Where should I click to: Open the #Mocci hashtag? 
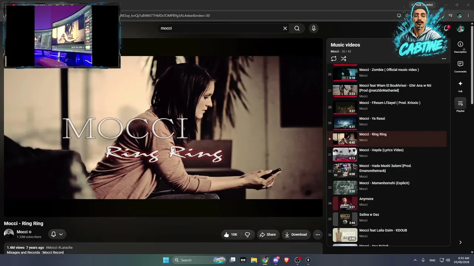(51, 248)
